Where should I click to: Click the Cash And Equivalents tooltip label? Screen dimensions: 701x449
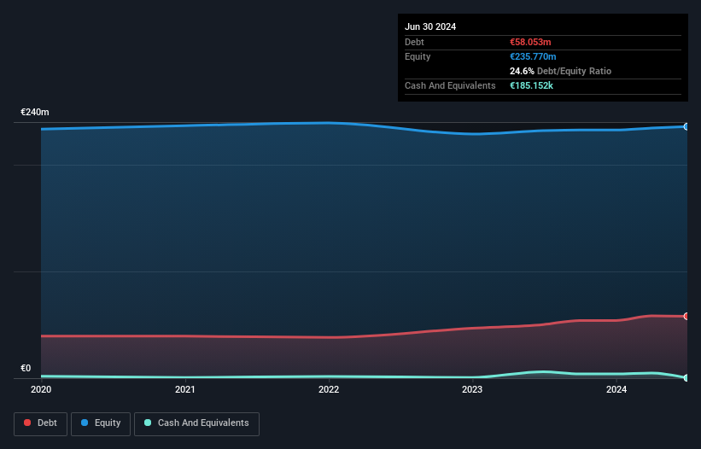(x=450, y=85)
